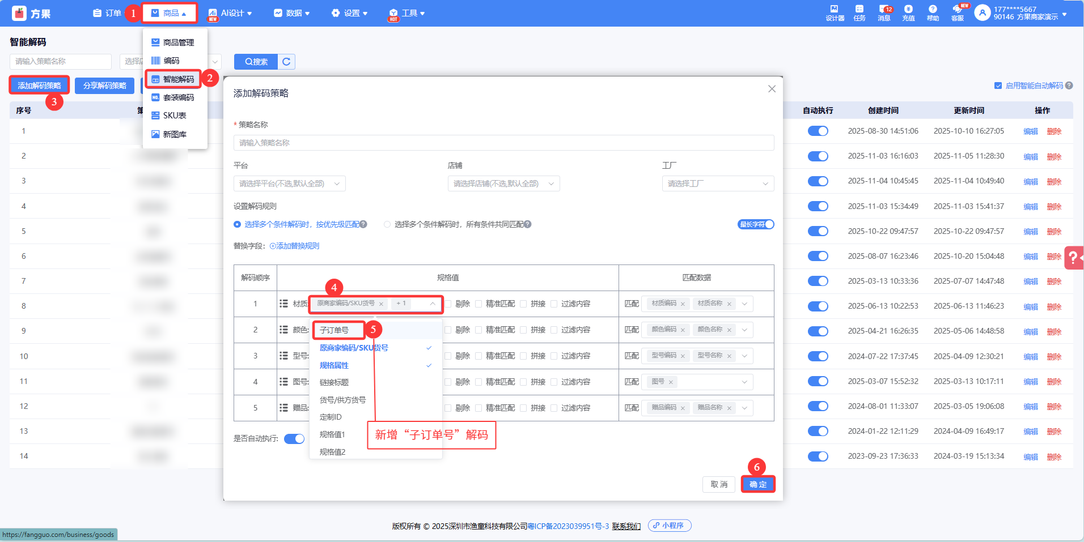Click the 添加替换规则 link
The width and height of the screenshot is (1084, 542).
coord(294,246)
